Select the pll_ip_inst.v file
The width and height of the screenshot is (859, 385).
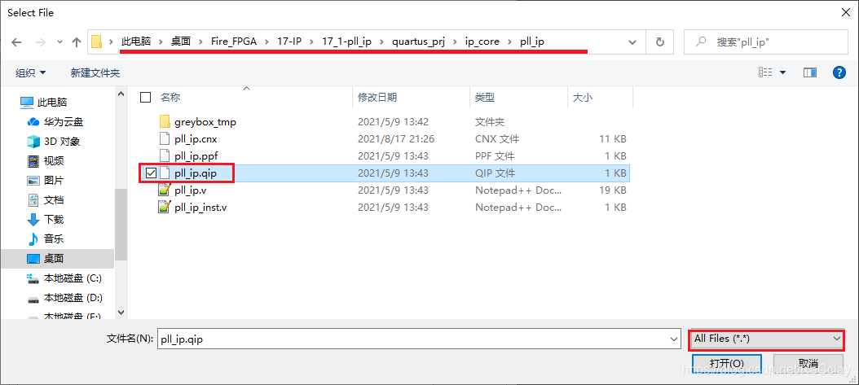pyautogui.click(x=200, y=208)
